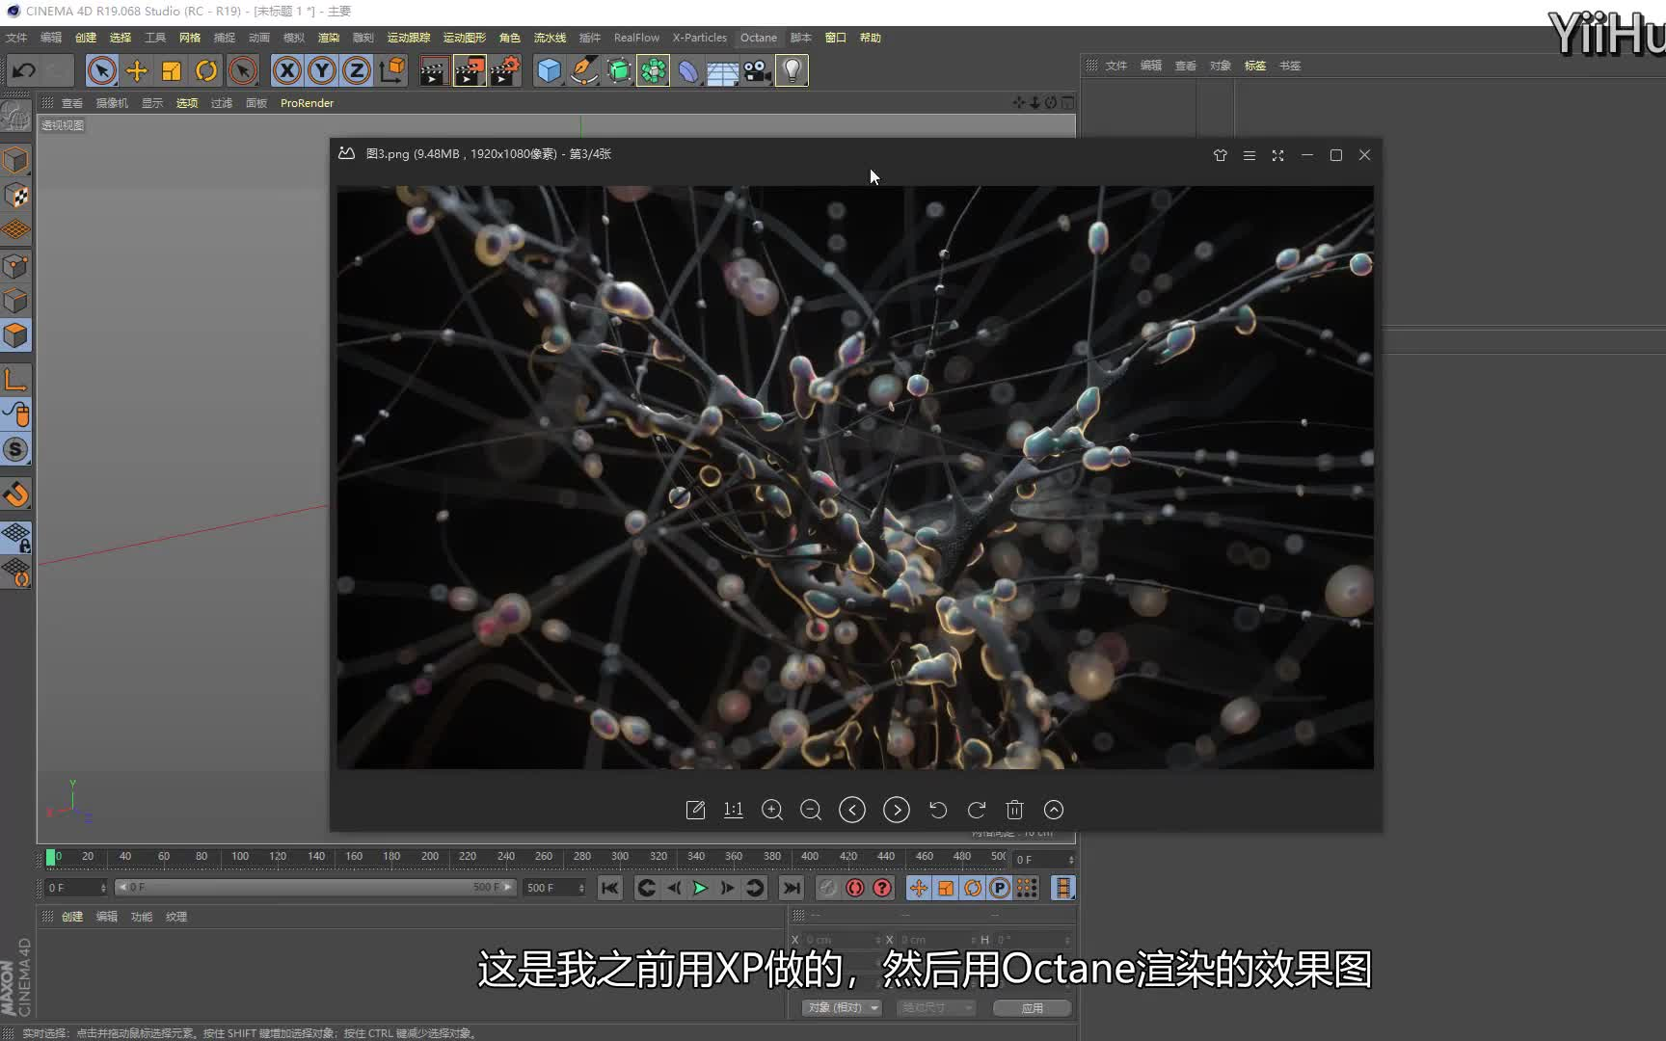Select the Scale tool
Image resolution: width=1666 pixels, height=1041 pixels.
(171, 70)
